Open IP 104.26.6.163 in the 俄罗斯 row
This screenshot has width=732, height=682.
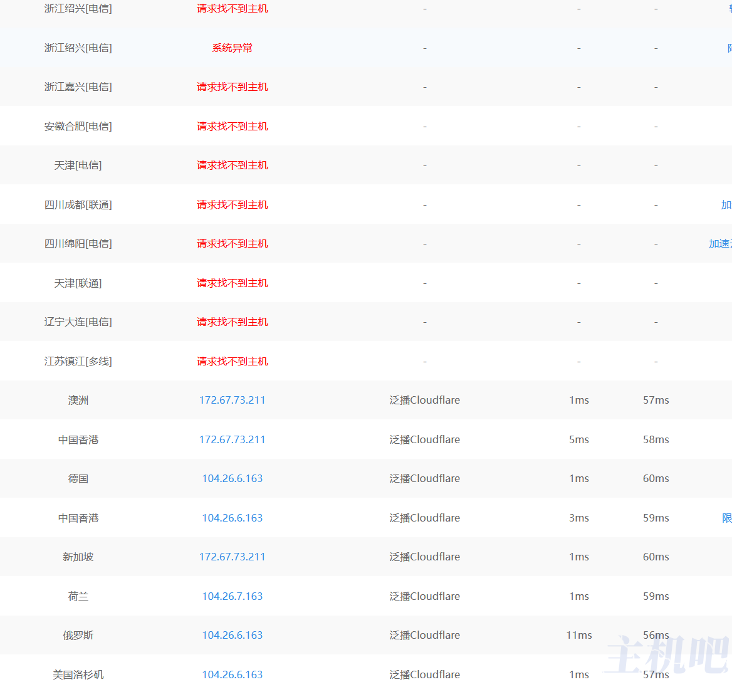pyautogui.click(x=232, y=636)
